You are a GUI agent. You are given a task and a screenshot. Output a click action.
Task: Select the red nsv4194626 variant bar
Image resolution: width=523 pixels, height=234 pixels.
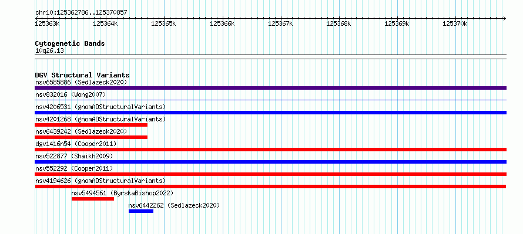pos(270,186)
